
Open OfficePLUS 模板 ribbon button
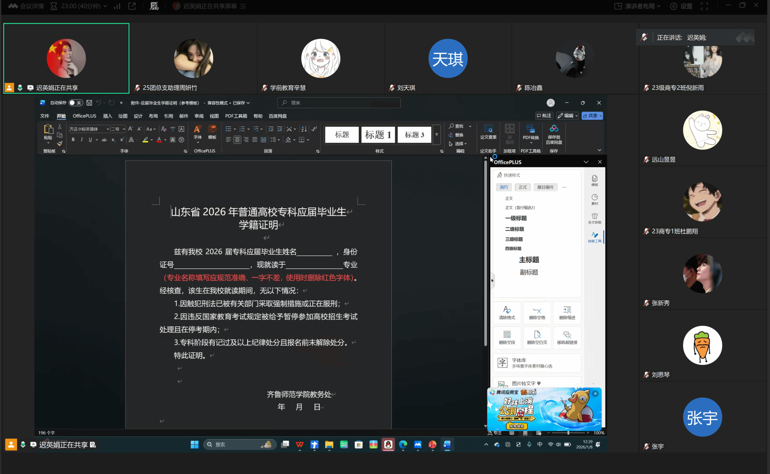(x=212, y=132)
